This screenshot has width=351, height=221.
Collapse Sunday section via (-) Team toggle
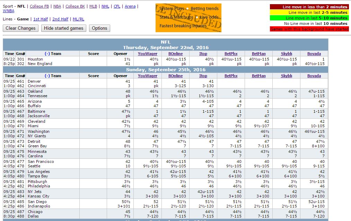tap(47, 76)
